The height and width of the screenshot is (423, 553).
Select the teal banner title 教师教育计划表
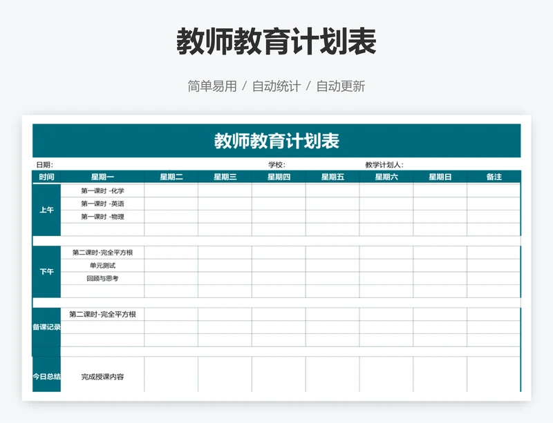tap(276, 141)
